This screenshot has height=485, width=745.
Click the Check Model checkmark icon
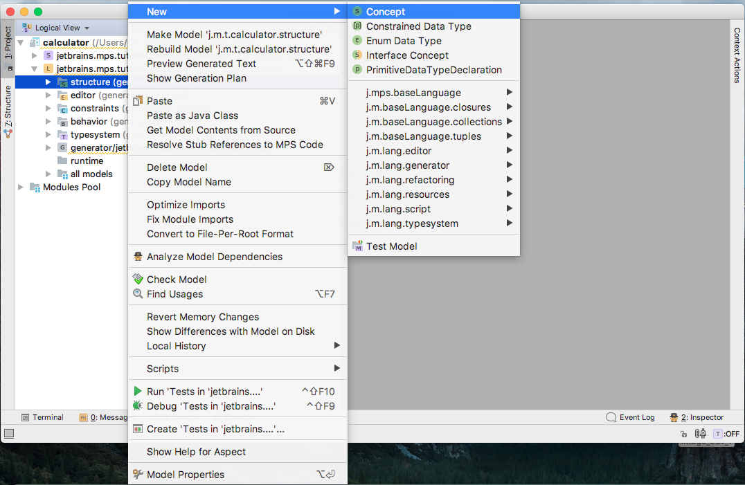coord(138,279)
